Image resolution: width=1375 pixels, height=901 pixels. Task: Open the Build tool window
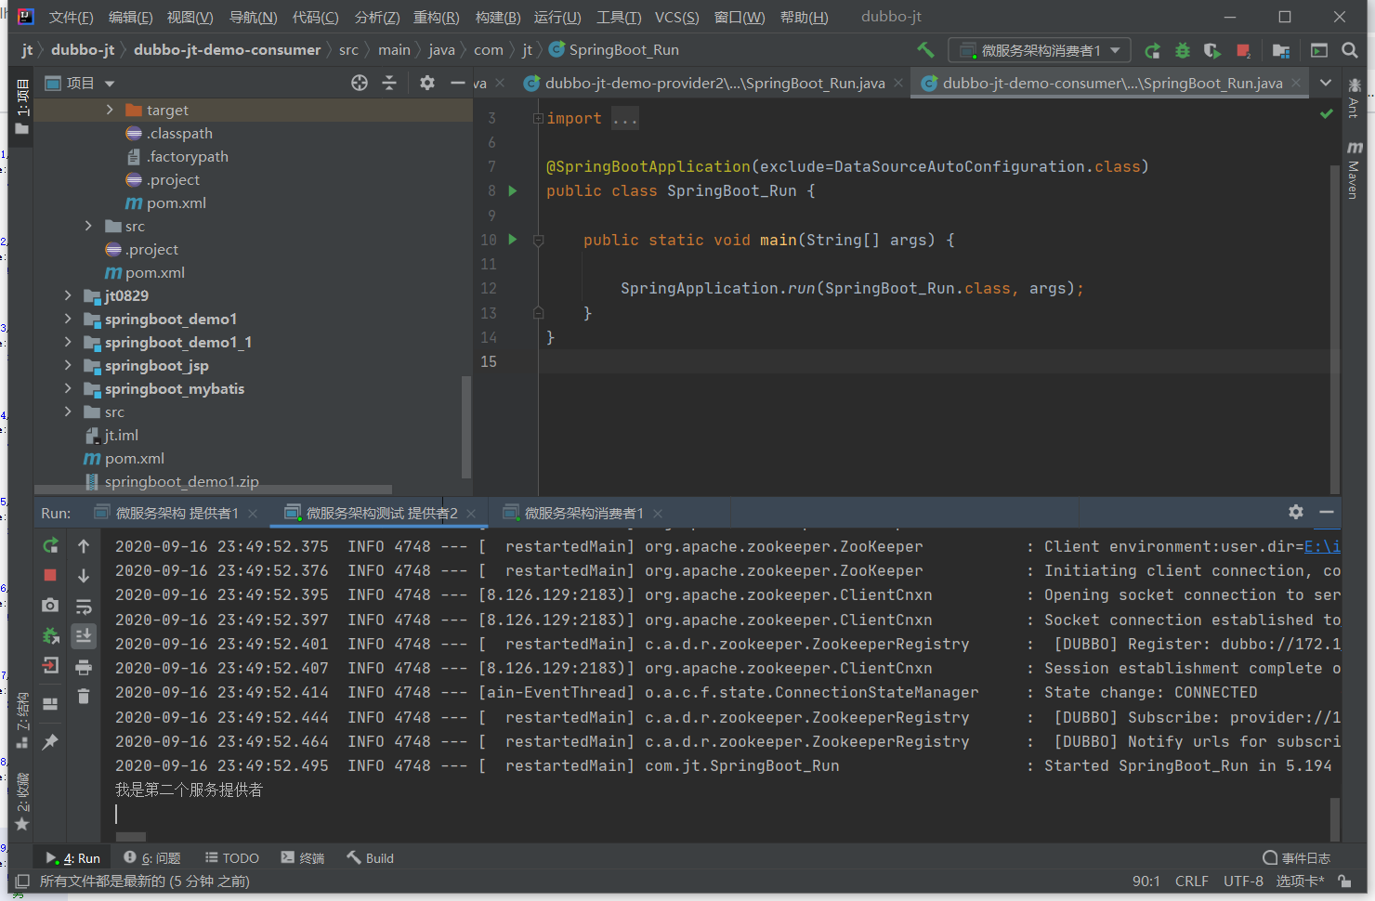(x=370, y=858)
